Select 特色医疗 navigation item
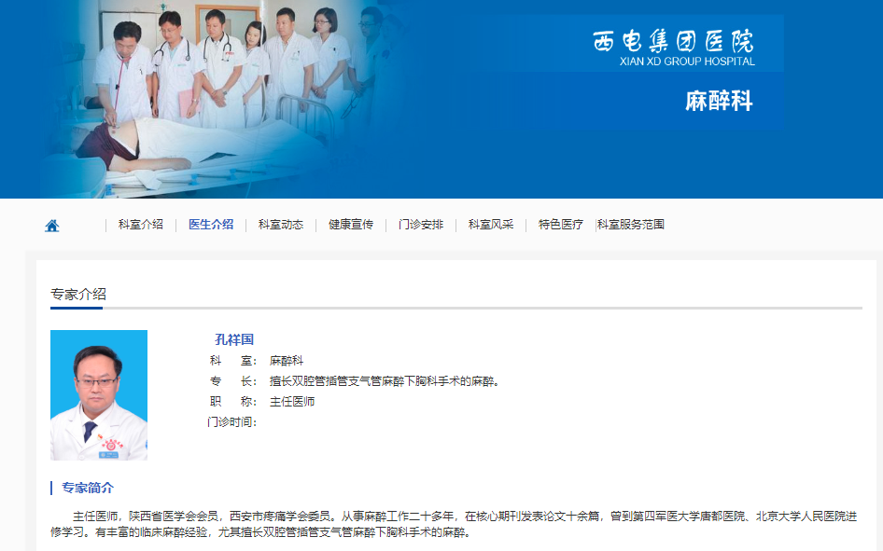The image size is (883, 551). pyautogui.click(x=561, y=225)
